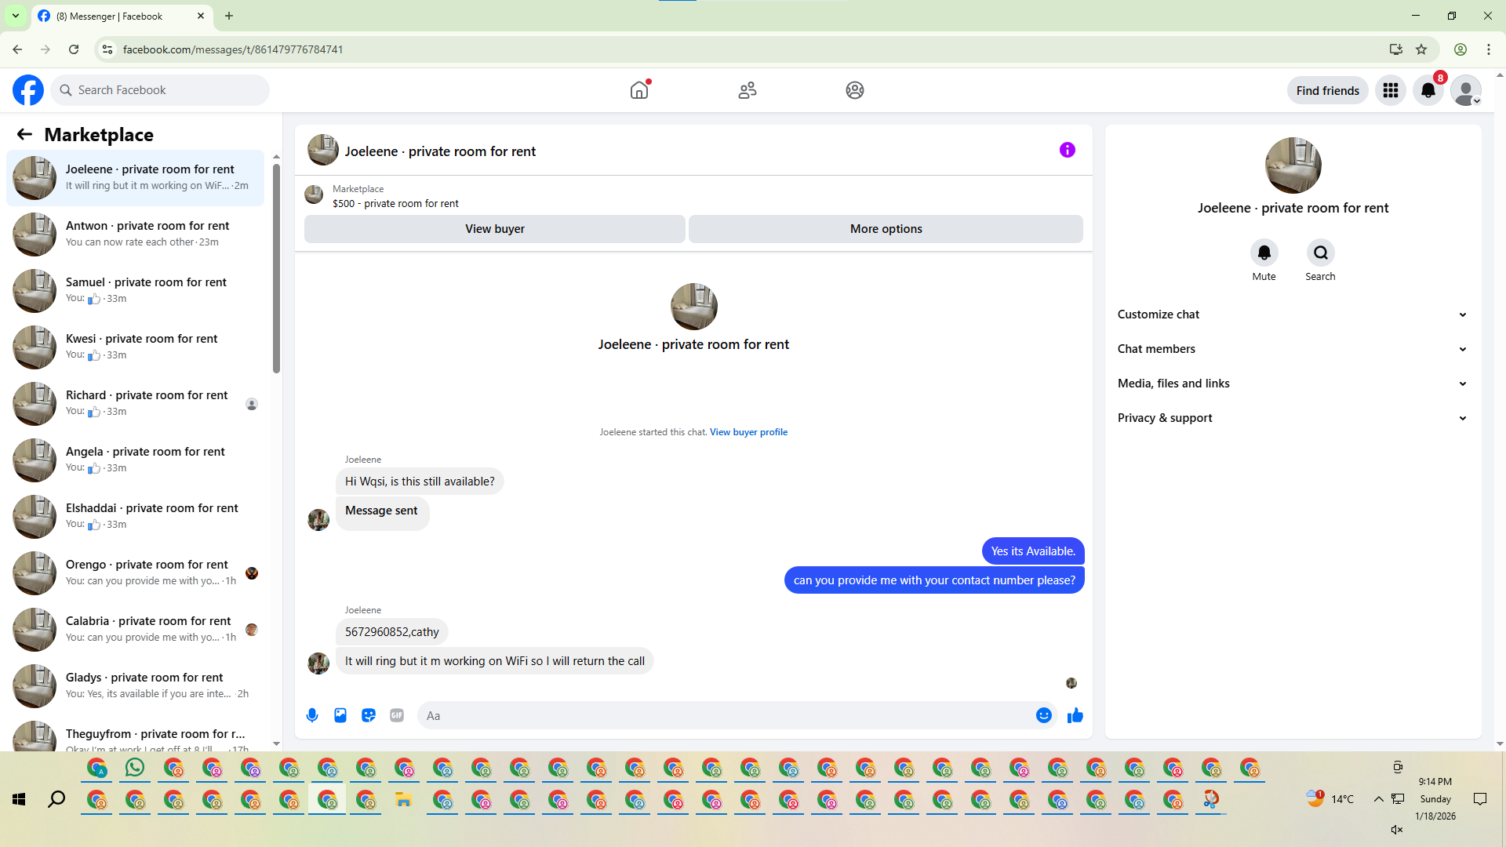The height and width of the screenshot is (847, 1506).
Task: Click the purple conversation information icon
Action: point(1067,150)
